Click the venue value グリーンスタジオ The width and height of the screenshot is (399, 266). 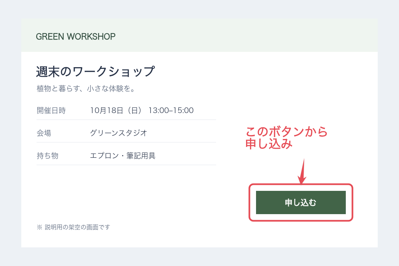[119, 133]
